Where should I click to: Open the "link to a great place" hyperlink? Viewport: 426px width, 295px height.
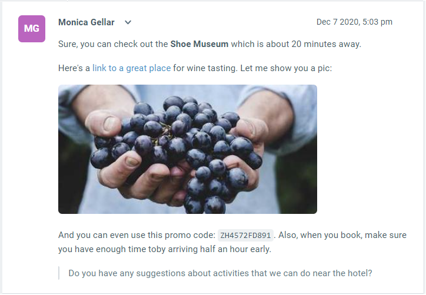131,68
